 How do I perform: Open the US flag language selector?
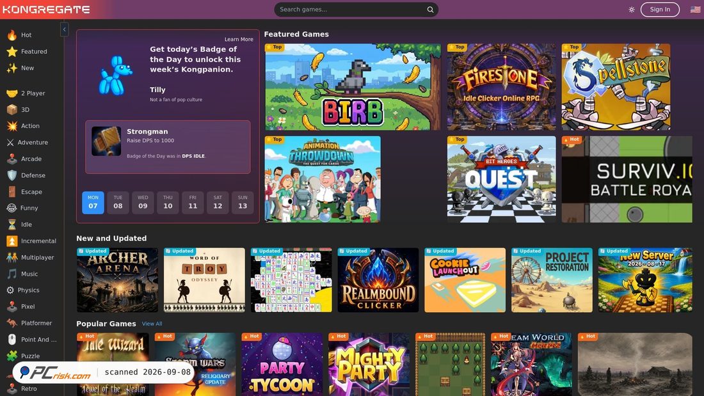695,10
